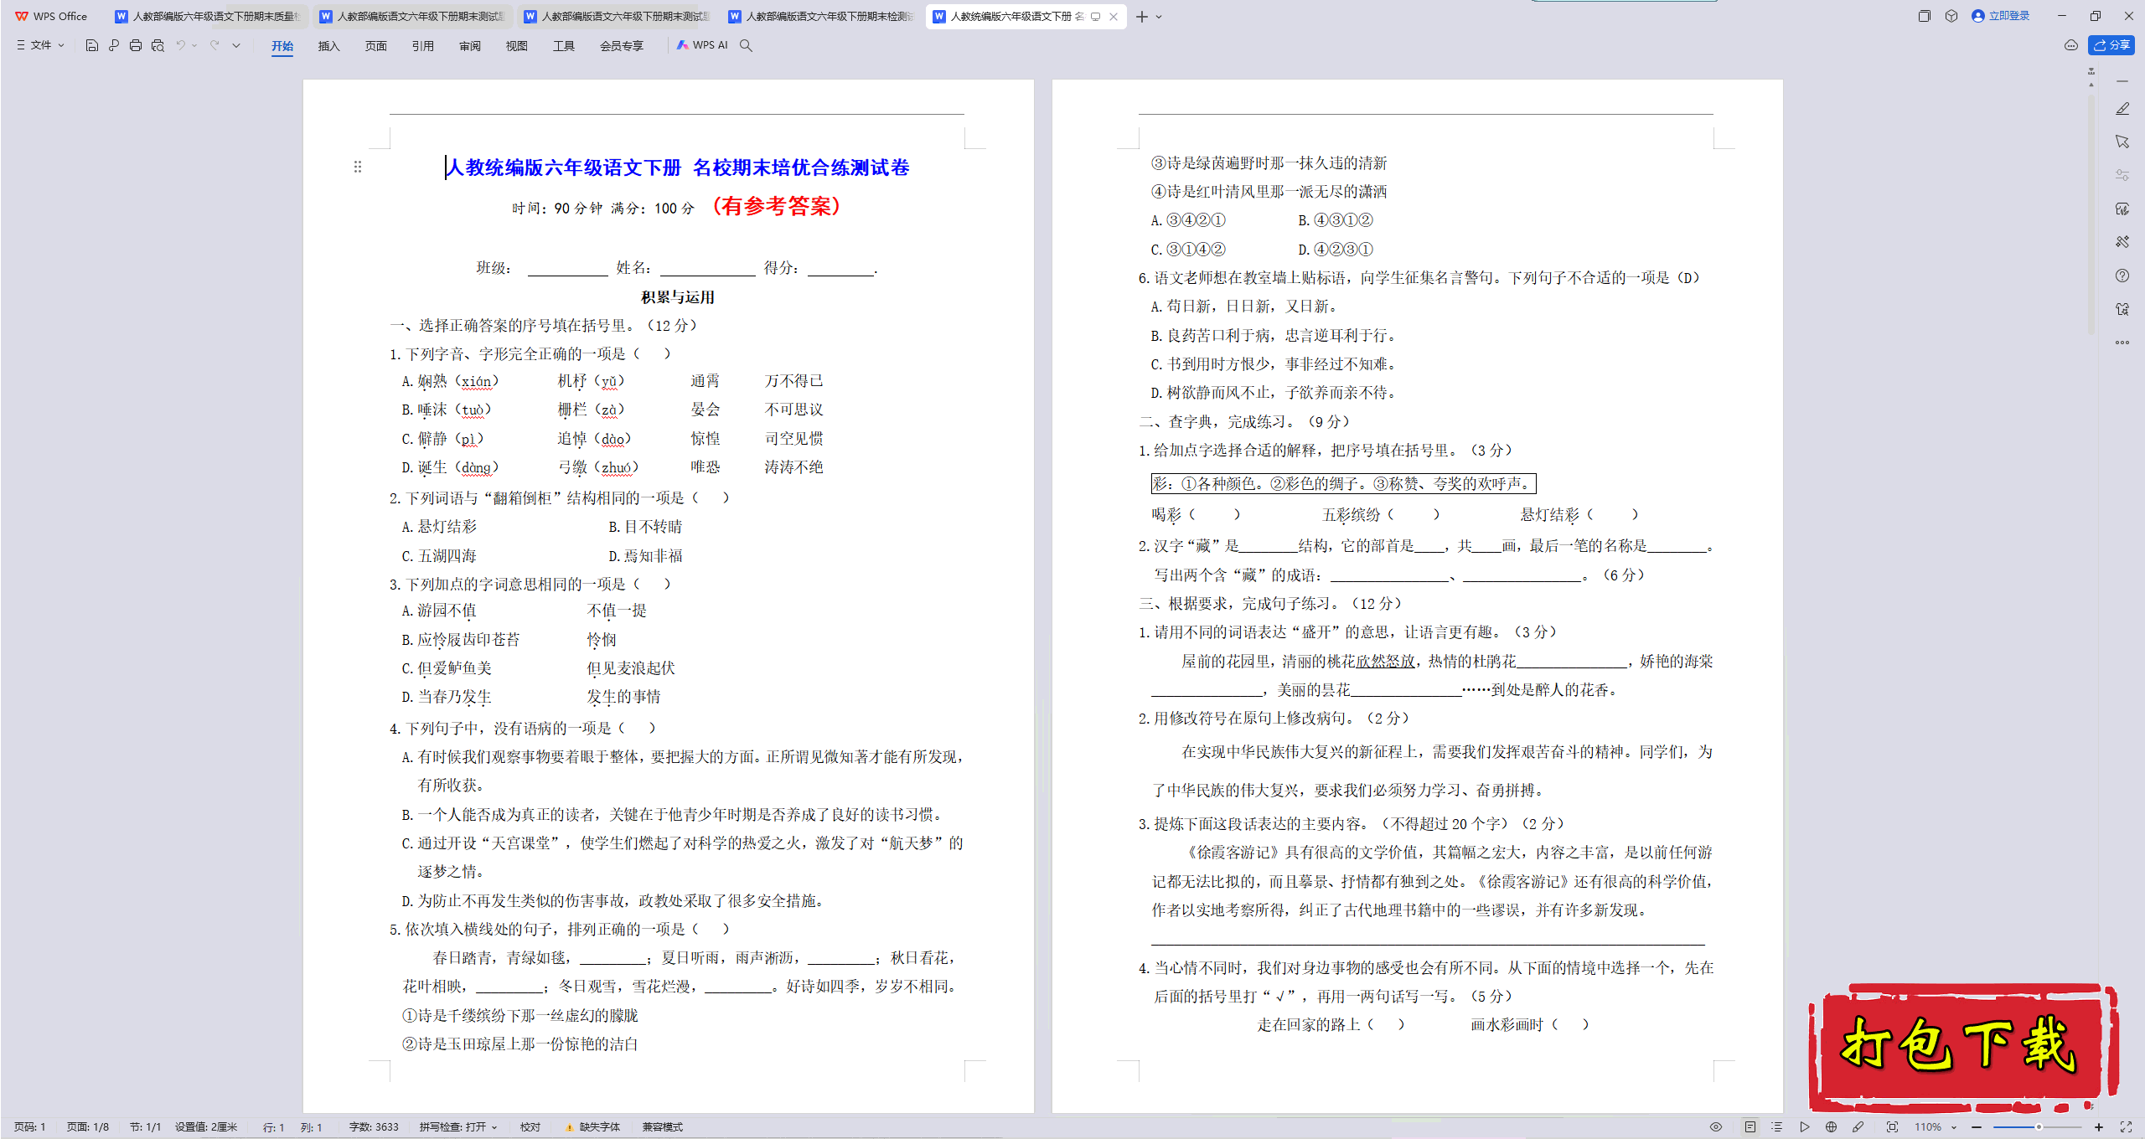This screenshot has height=1139, width=2145.
Task: Click the three-dot more icon in right sidebar
Action: coord(2122,343)
